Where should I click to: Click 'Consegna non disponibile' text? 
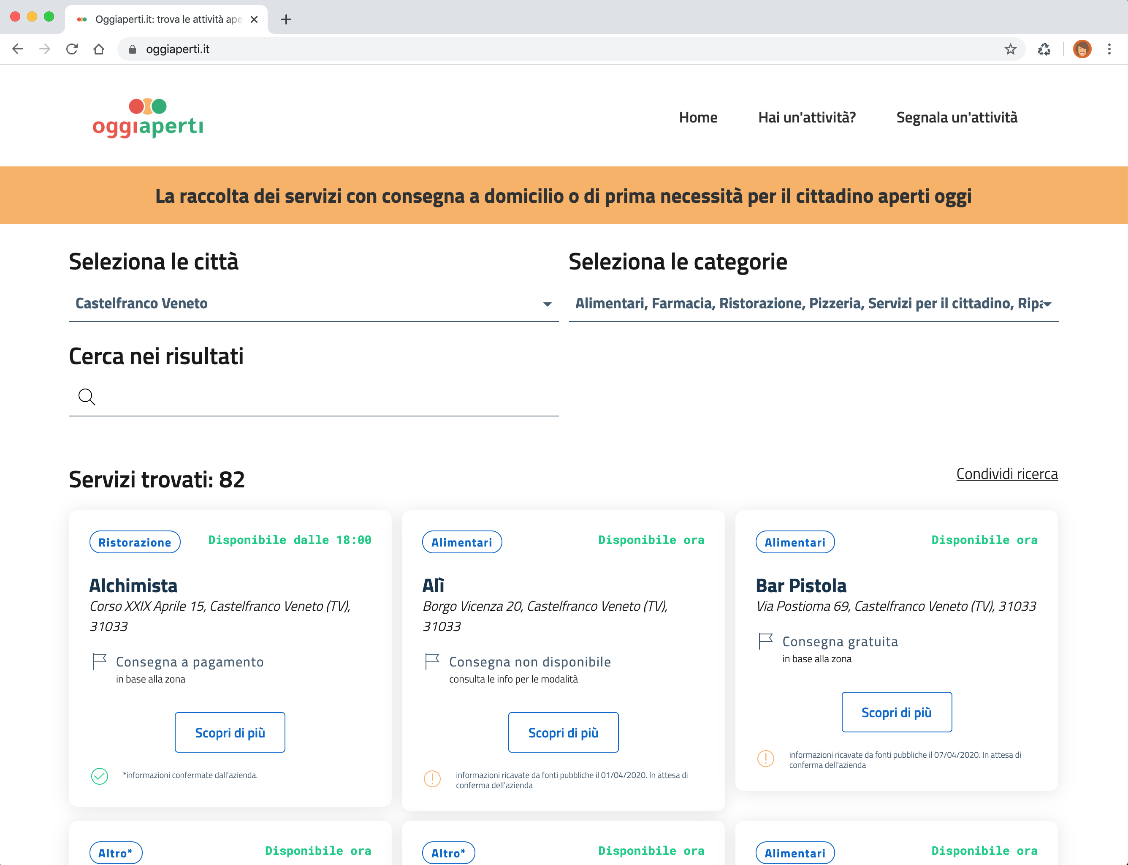coord(530,661)
